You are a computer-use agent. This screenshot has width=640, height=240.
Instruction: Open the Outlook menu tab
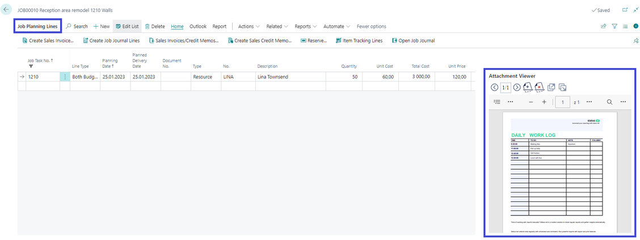click(198, 26)
